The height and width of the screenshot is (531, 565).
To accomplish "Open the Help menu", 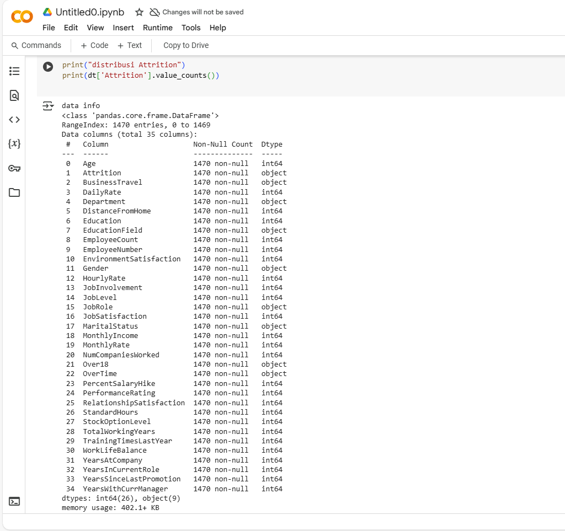I will [x=218, y=28].
